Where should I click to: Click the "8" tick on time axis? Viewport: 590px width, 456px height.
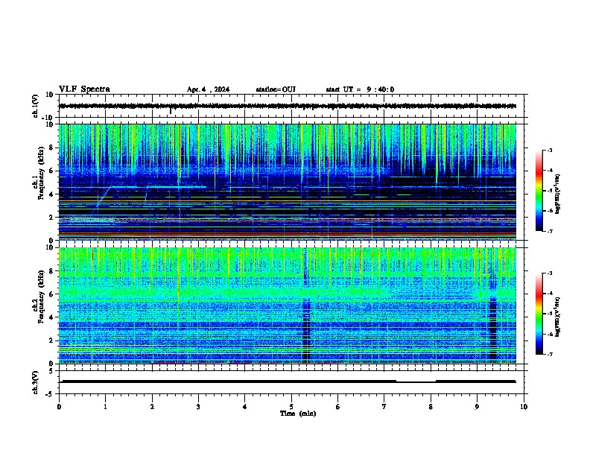point(431,407)
